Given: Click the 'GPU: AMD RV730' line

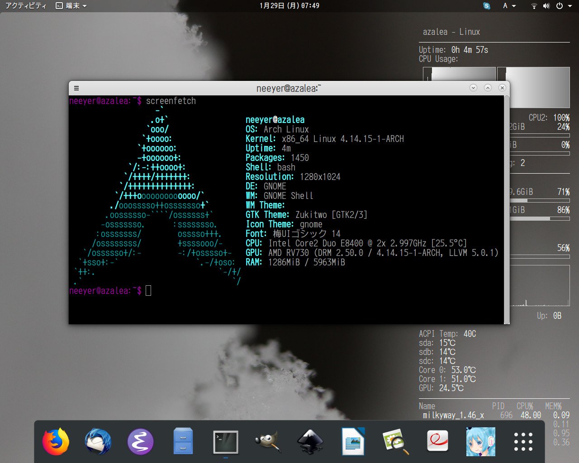Looking at the screenshot, I should pos(372,253).
